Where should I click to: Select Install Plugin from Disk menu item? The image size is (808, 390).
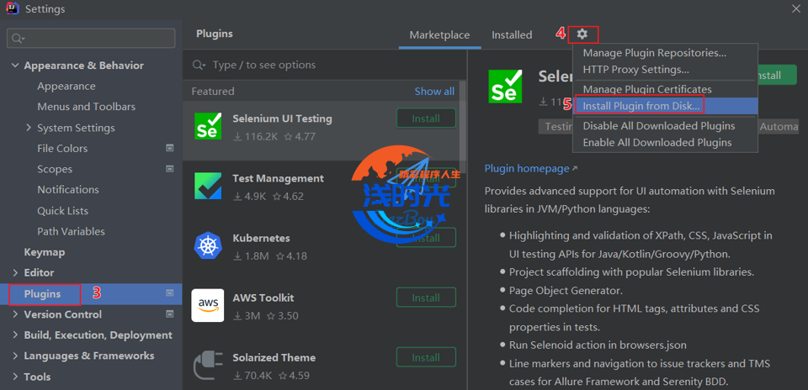pyautogui.click(x=641, y=106)
